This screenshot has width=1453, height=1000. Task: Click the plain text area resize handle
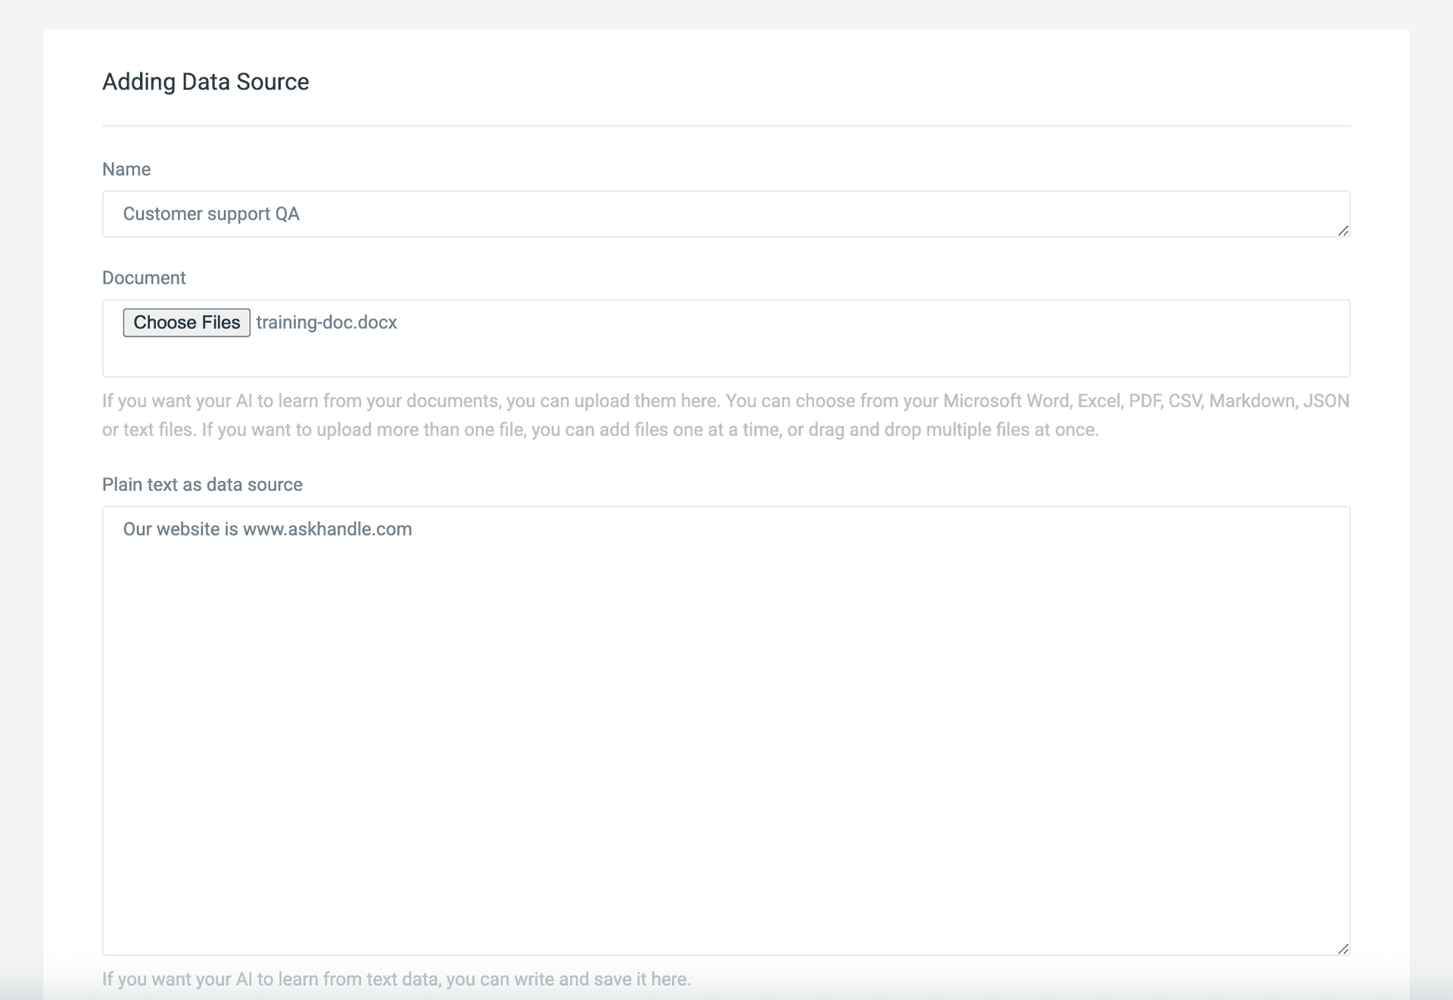point(1343,948)
